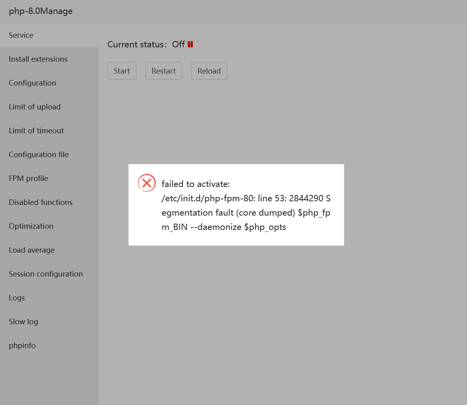
Task: Go to the Optimization tab
Action: point(31,226)
